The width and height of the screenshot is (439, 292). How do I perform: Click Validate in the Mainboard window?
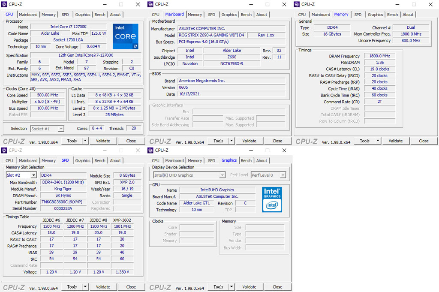click(249, 141)
